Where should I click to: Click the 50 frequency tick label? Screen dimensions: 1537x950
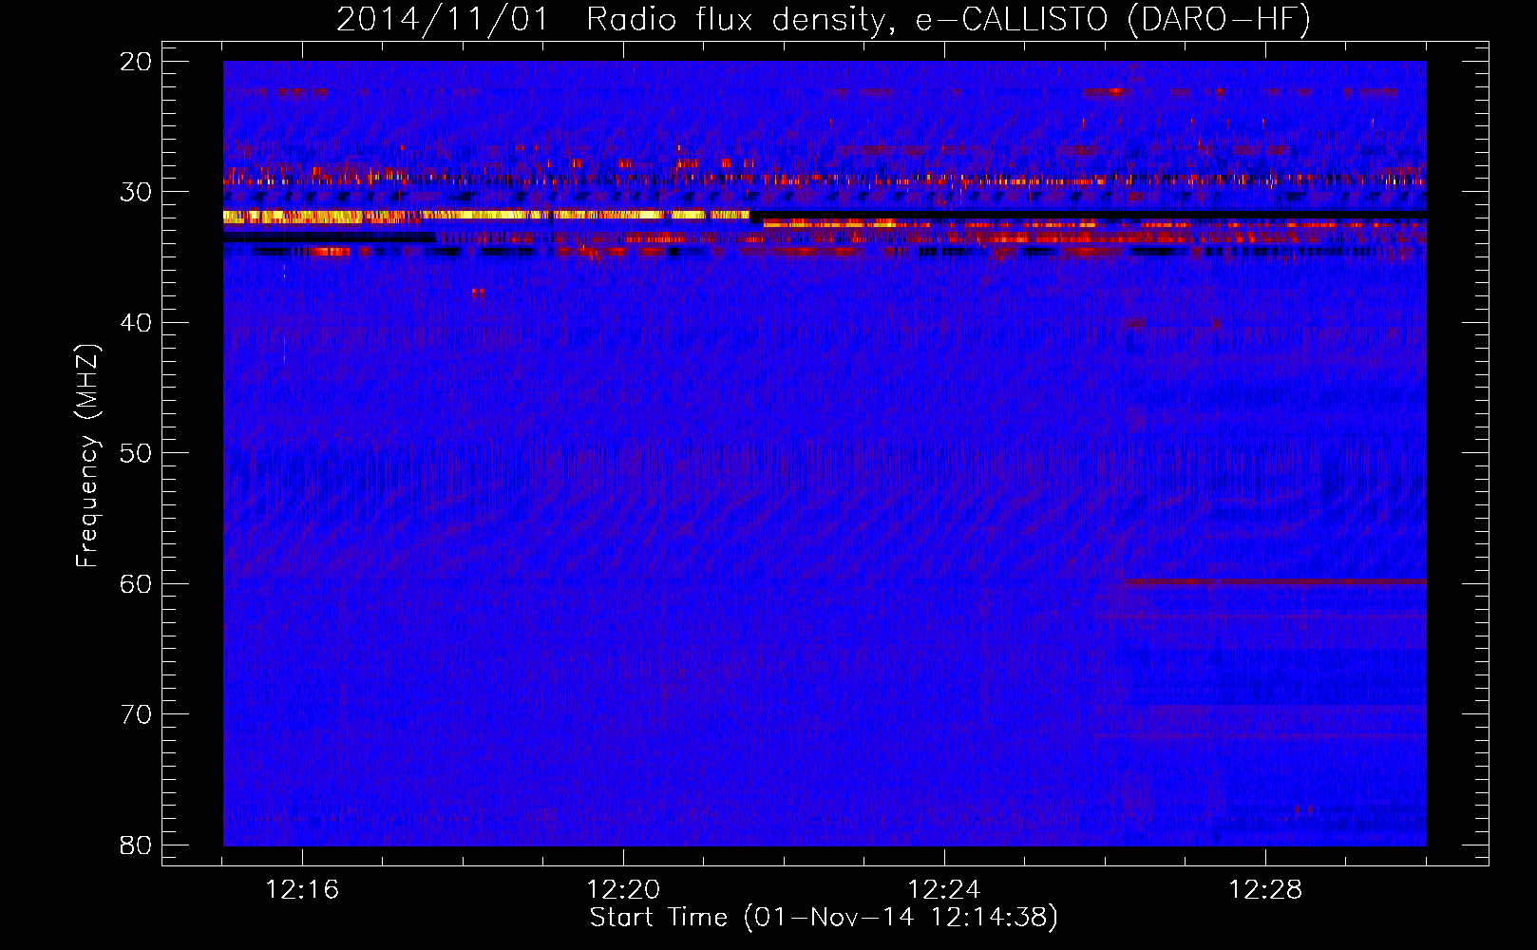[x=137, y=453]
